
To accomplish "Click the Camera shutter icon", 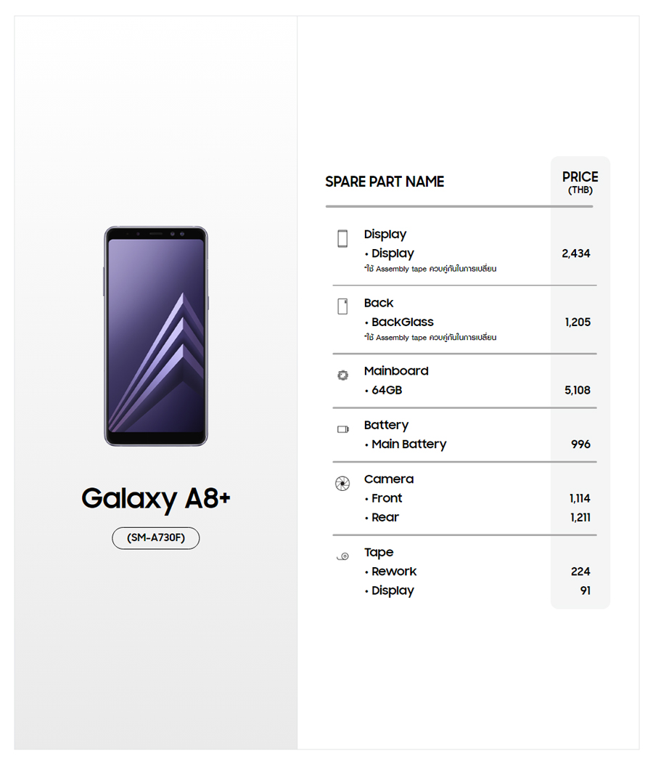I will pyautogui.click(x=342, y=484).
